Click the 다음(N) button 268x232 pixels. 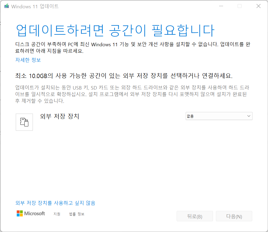tap(234, 216)
